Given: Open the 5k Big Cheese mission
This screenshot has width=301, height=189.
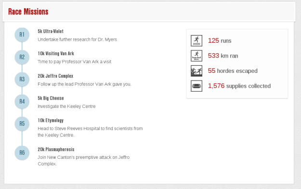Looking at the screenshot, I should point(51,98).
